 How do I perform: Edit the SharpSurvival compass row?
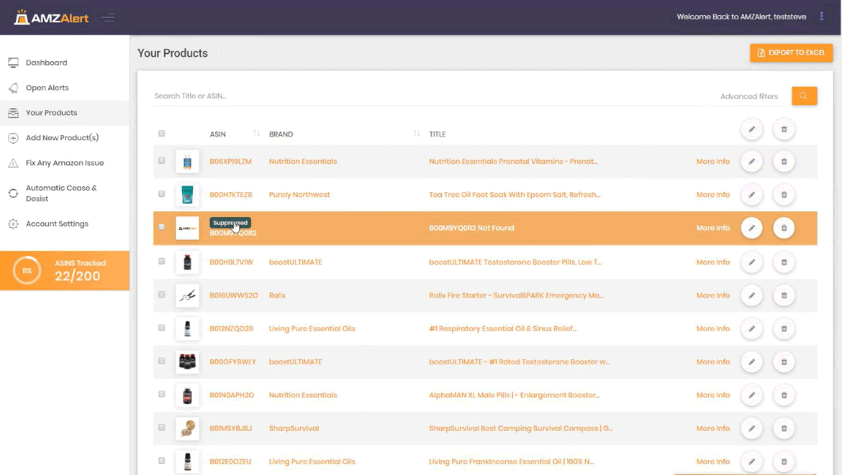tap(752, 428)
